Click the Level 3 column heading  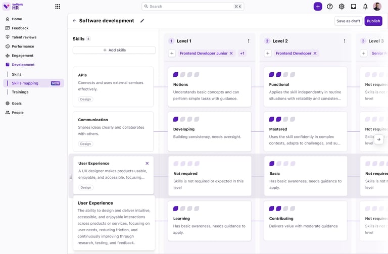(376, 41)
